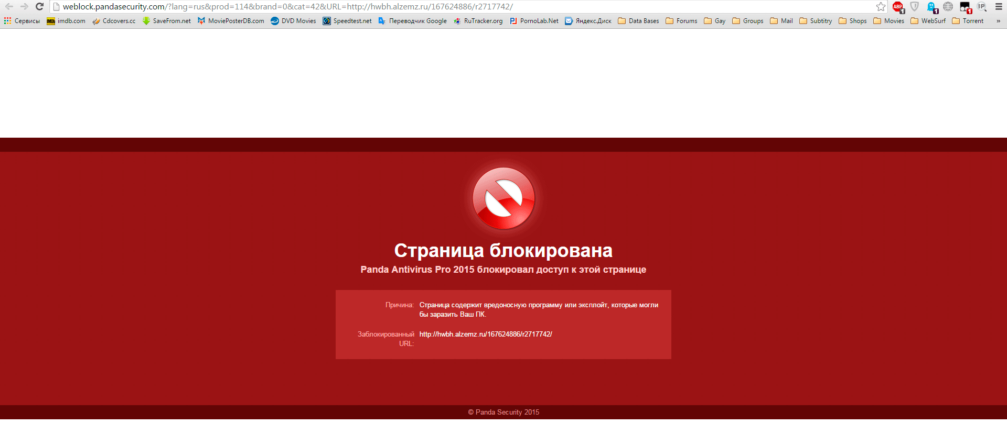Expand the Movies bookmark folder
This screenshot has width=1007, height=424.
889,21
